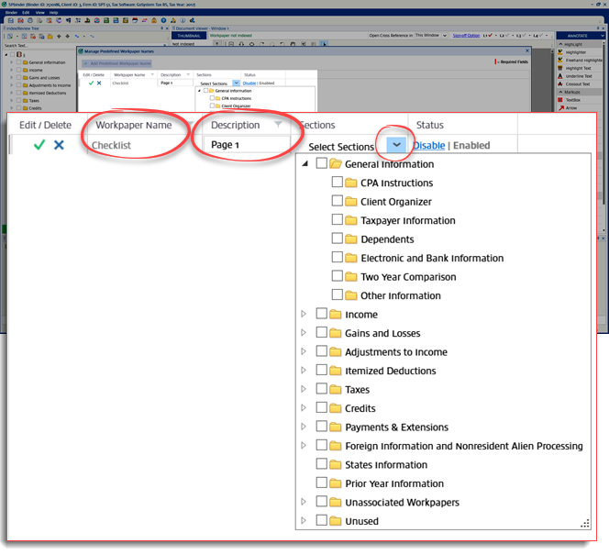Click the binder icon at tree root
Screen dimensions: 609x555
(x=19, y=54)
